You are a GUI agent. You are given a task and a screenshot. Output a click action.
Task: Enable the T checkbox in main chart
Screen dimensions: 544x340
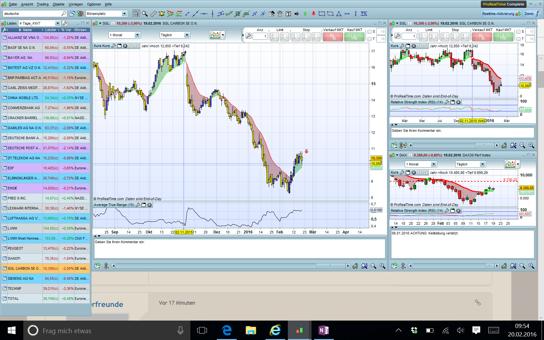(x=369, y=39)
